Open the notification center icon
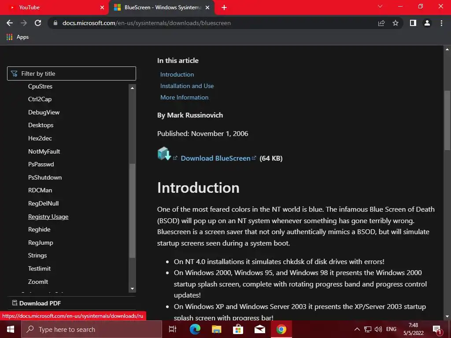Screen dimensions: 451x338 437,330
